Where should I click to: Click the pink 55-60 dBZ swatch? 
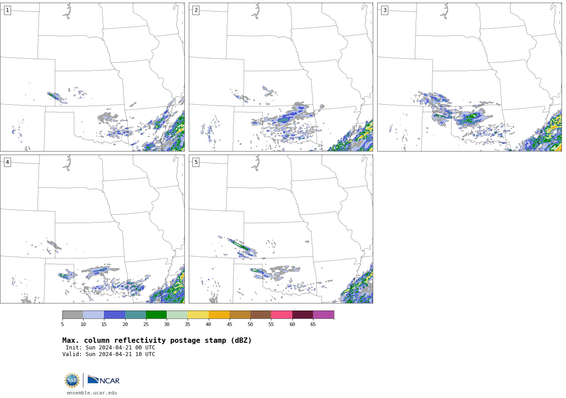(x=282, y=315)
